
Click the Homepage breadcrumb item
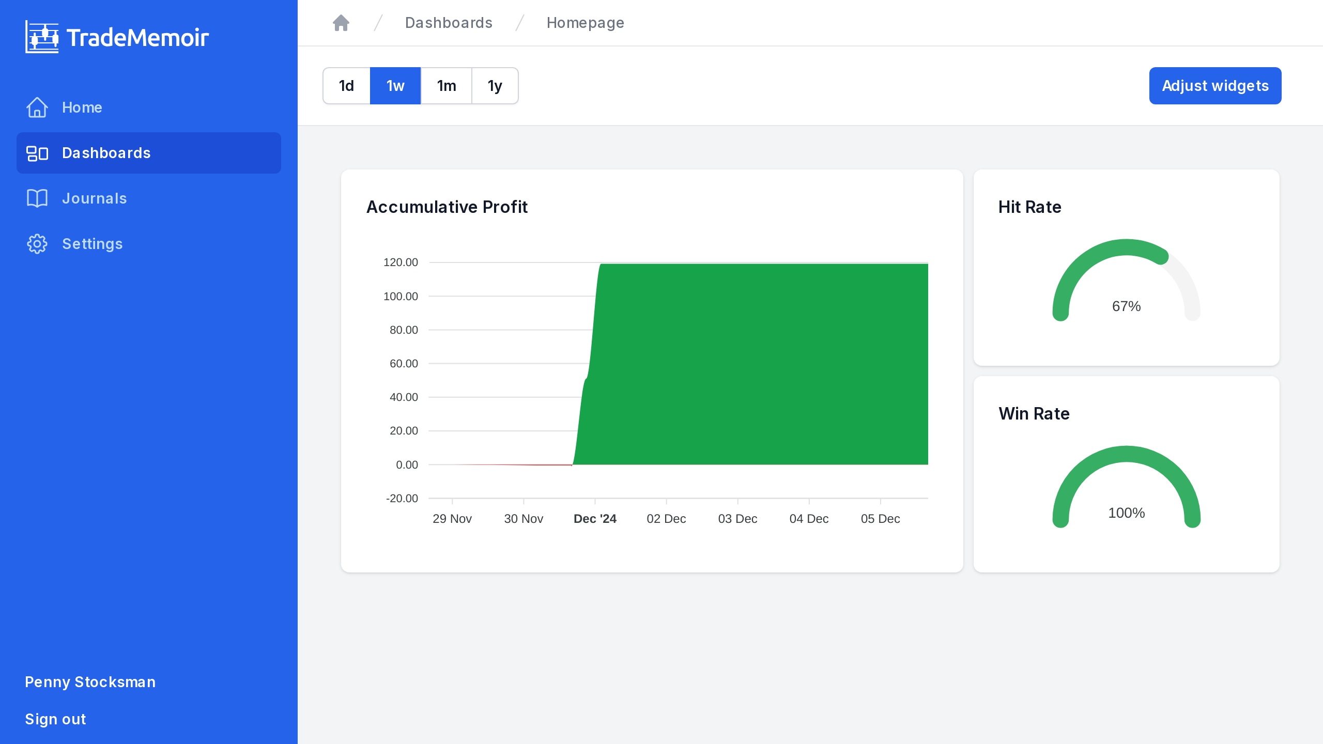tap(584, 23)
